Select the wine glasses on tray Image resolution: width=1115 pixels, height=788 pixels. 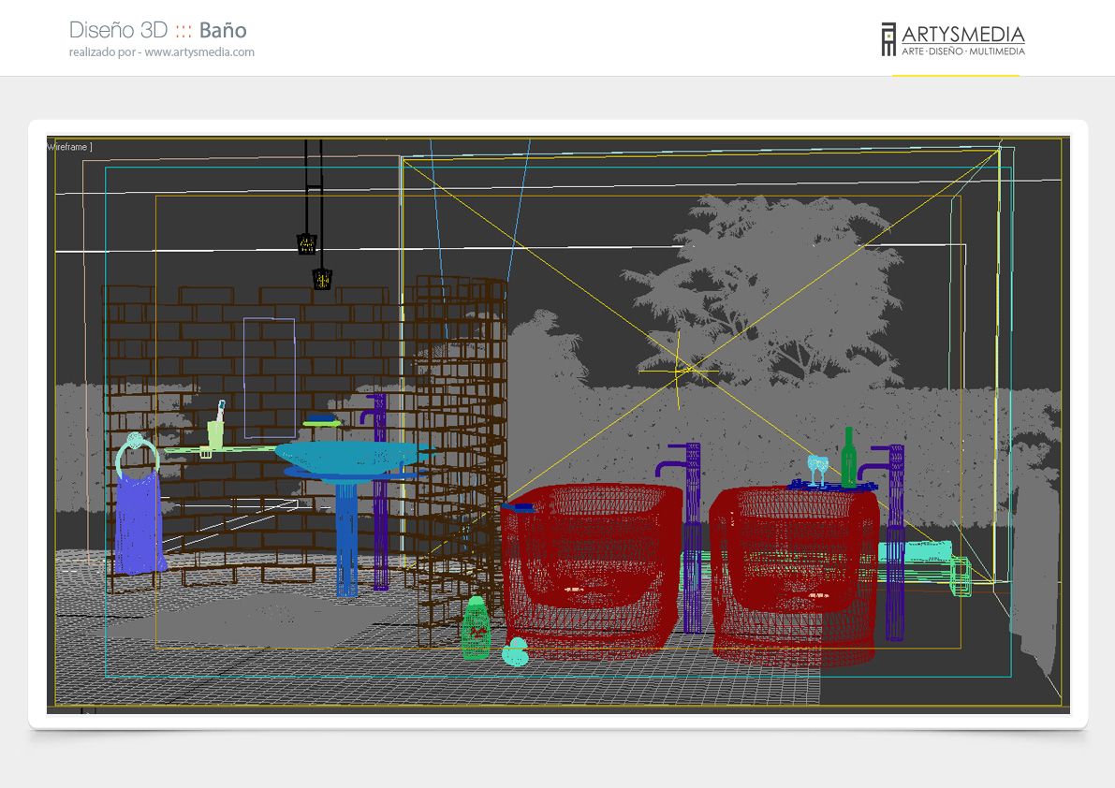tap(818, 471)
